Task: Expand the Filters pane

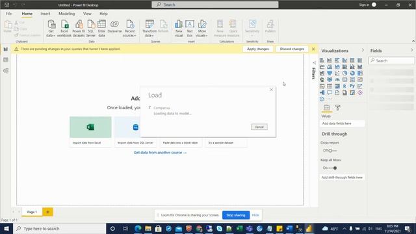Action: pos(314,63)
